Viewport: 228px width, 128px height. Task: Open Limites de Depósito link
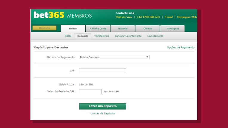coord(103,113)
